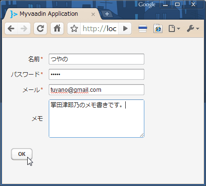
Task: Click the 名前 label
Action: coord(34,59)
